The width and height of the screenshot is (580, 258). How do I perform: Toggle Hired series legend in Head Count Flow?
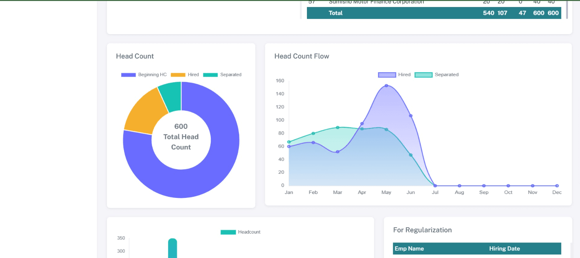(x=394, y=74)
